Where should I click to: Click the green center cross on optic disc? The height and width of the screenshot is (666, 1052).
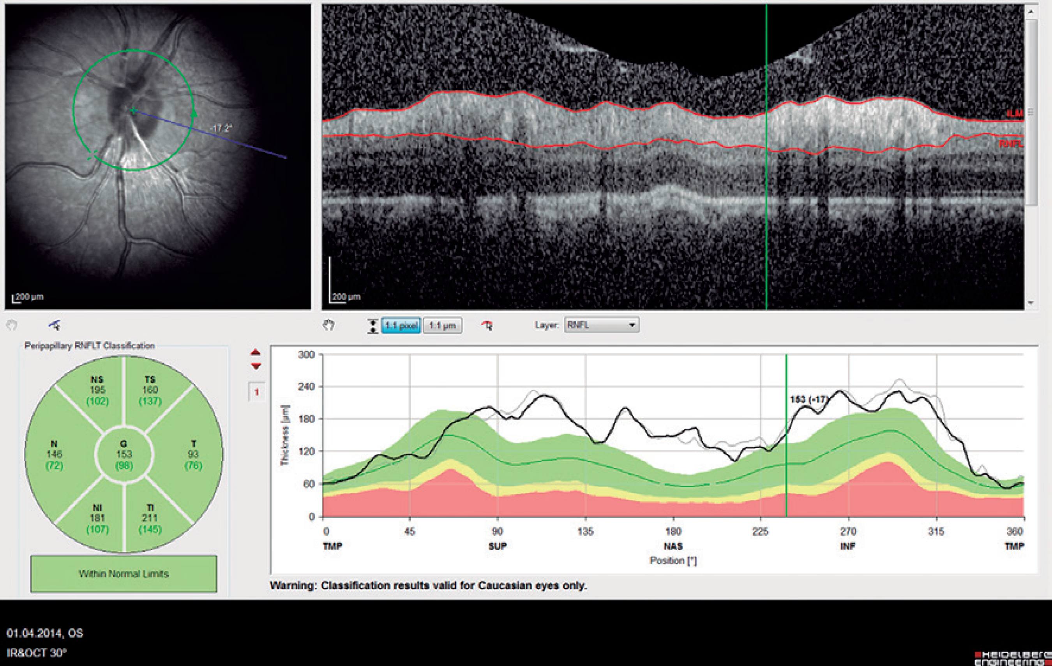pos(133,111)
